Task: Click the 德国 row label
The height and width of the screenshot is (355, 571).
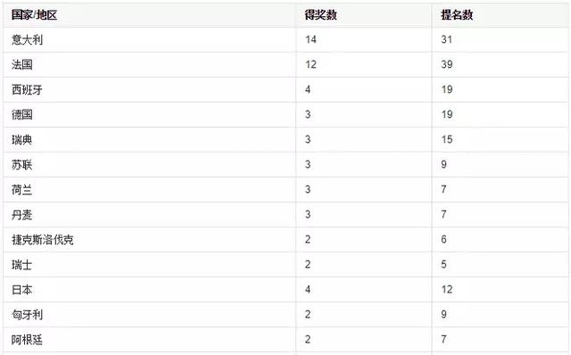Action: [21, 115]
